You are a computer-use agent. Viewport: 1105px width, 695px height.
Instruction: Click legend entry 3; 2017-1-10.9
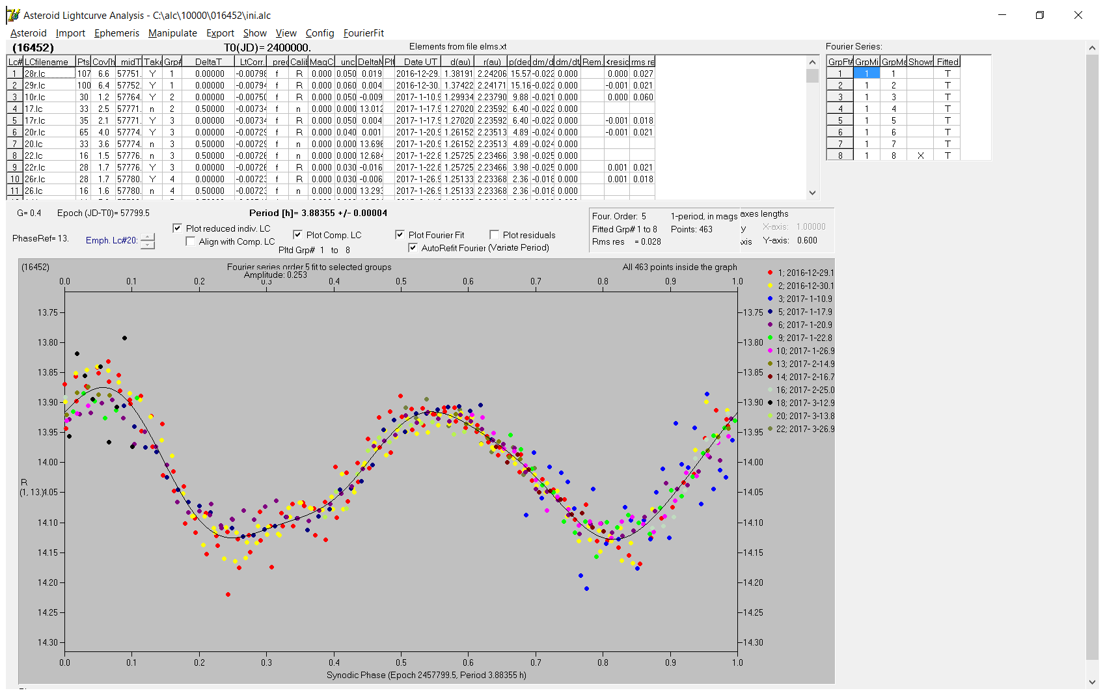[x=800, y=299]
